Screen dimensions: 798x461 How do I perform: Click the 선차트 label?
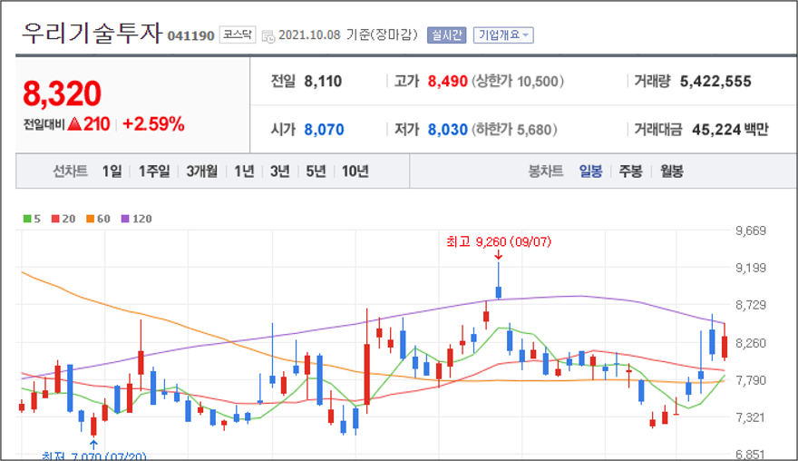tap(70, 172)
